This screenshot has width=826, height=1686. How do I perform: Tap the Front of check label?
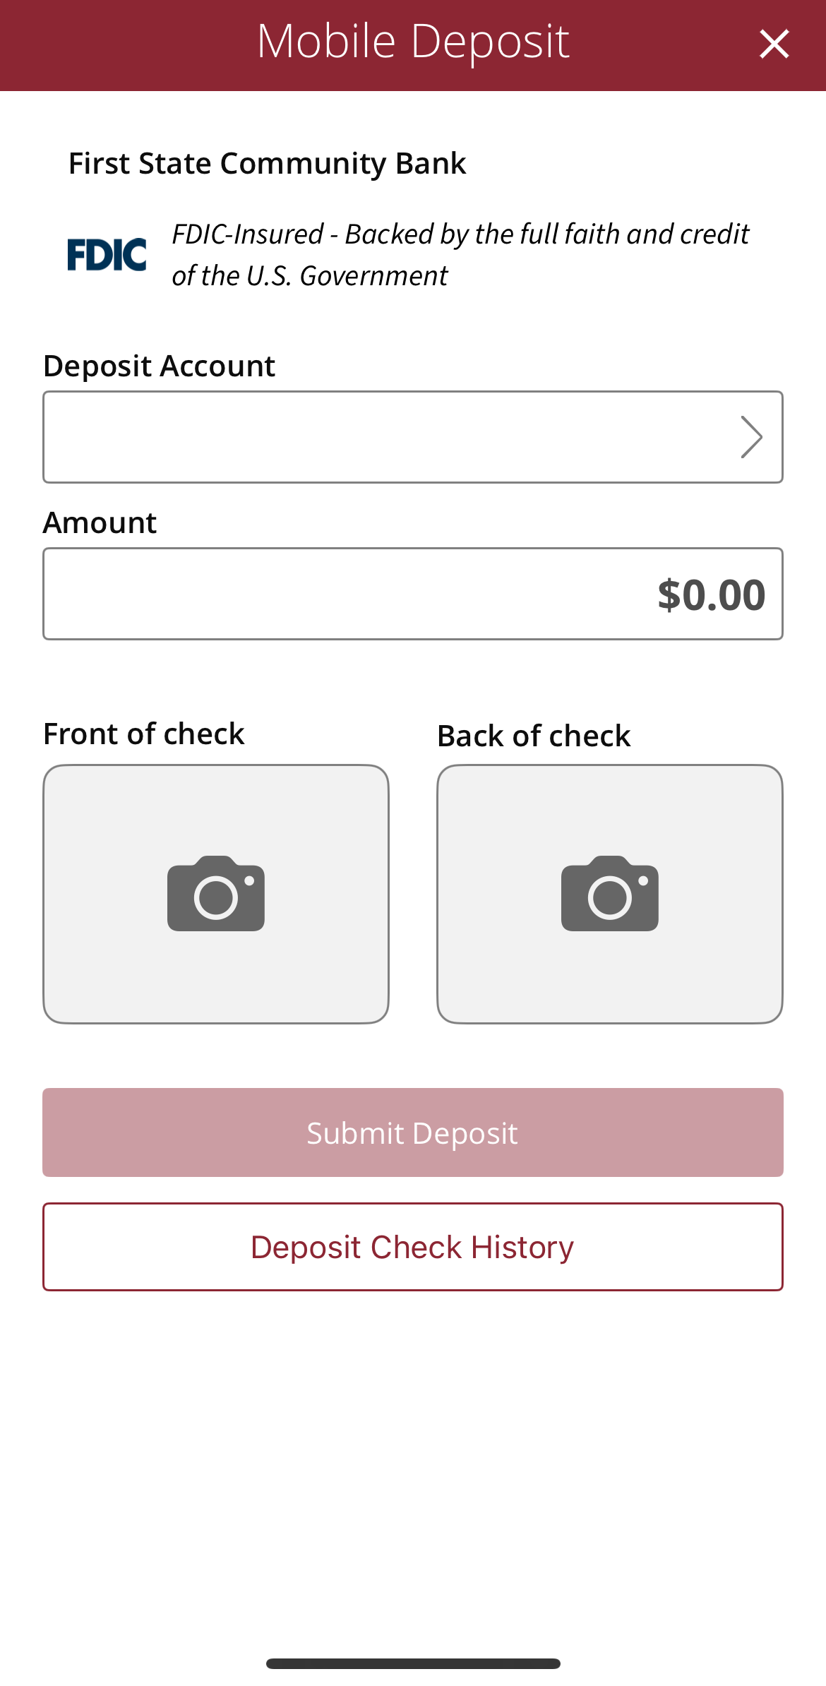point(143,734)
